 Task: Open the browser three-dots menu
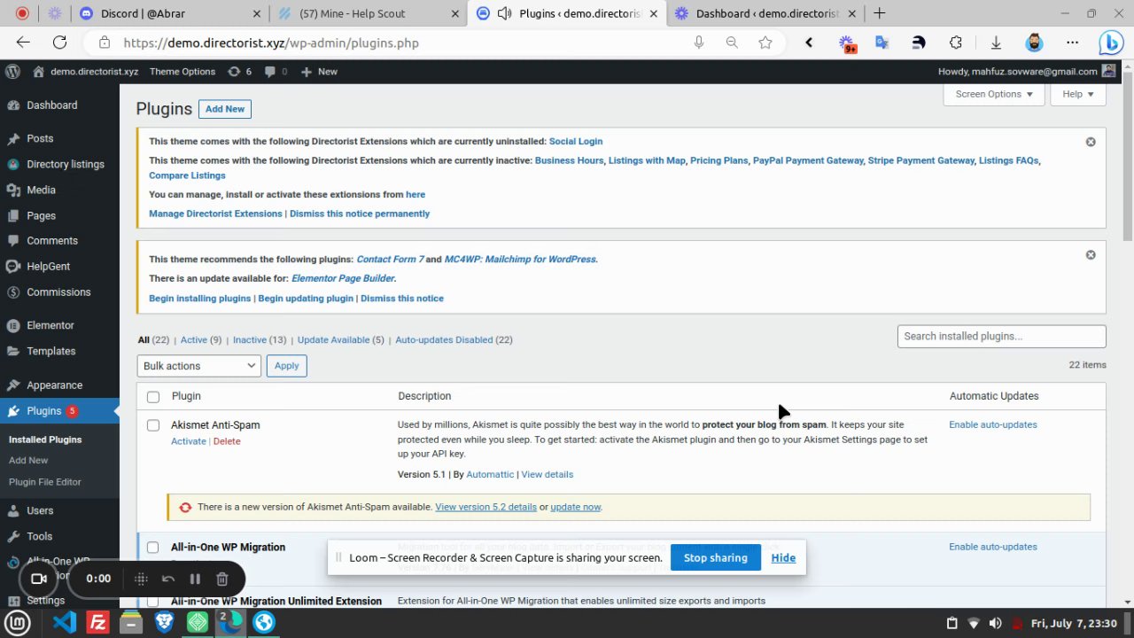tap(1072, 43)
